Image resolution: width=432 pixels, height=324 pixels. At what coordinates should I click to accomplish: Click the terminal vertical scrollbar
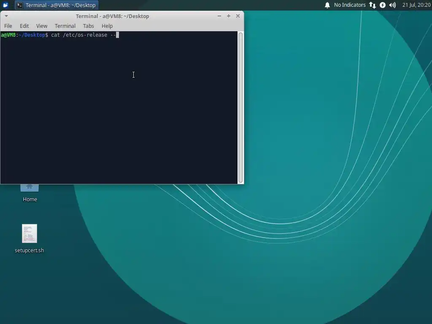[x=240, y=108]
